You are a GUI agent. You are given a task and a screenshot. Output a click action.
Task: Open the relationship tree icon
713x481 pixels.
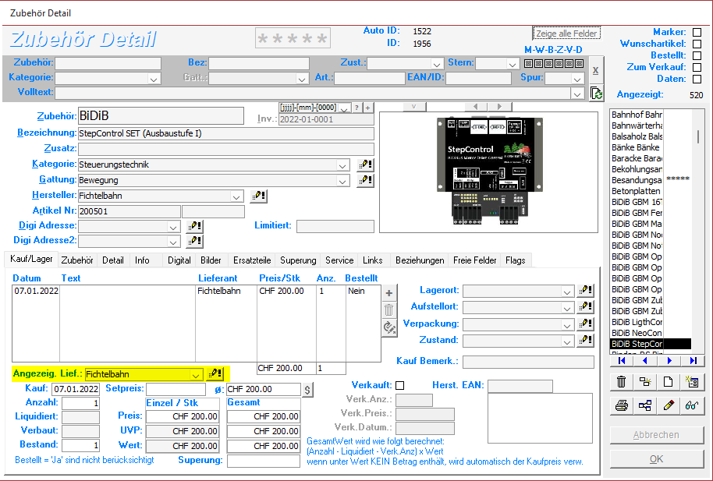coord(645,405)
